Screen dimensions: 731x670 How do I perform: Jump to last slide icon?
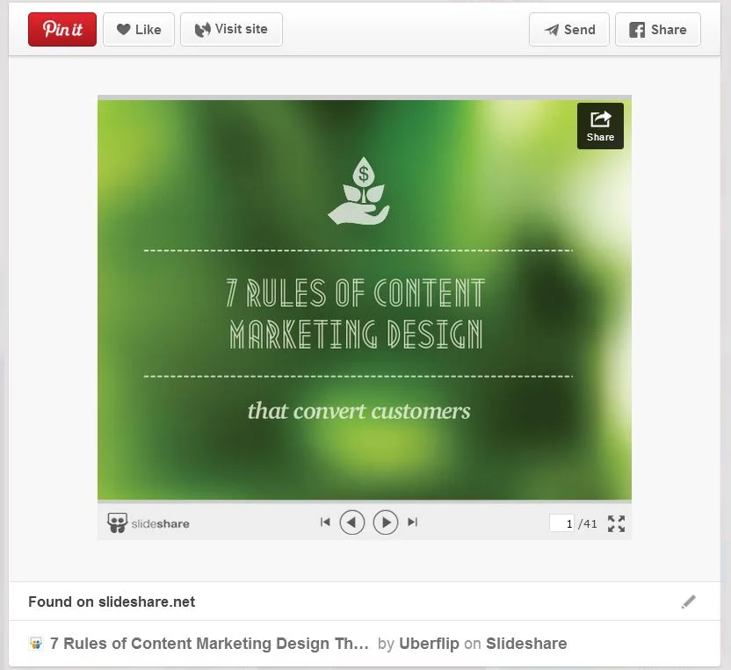[x=412, y=522]
